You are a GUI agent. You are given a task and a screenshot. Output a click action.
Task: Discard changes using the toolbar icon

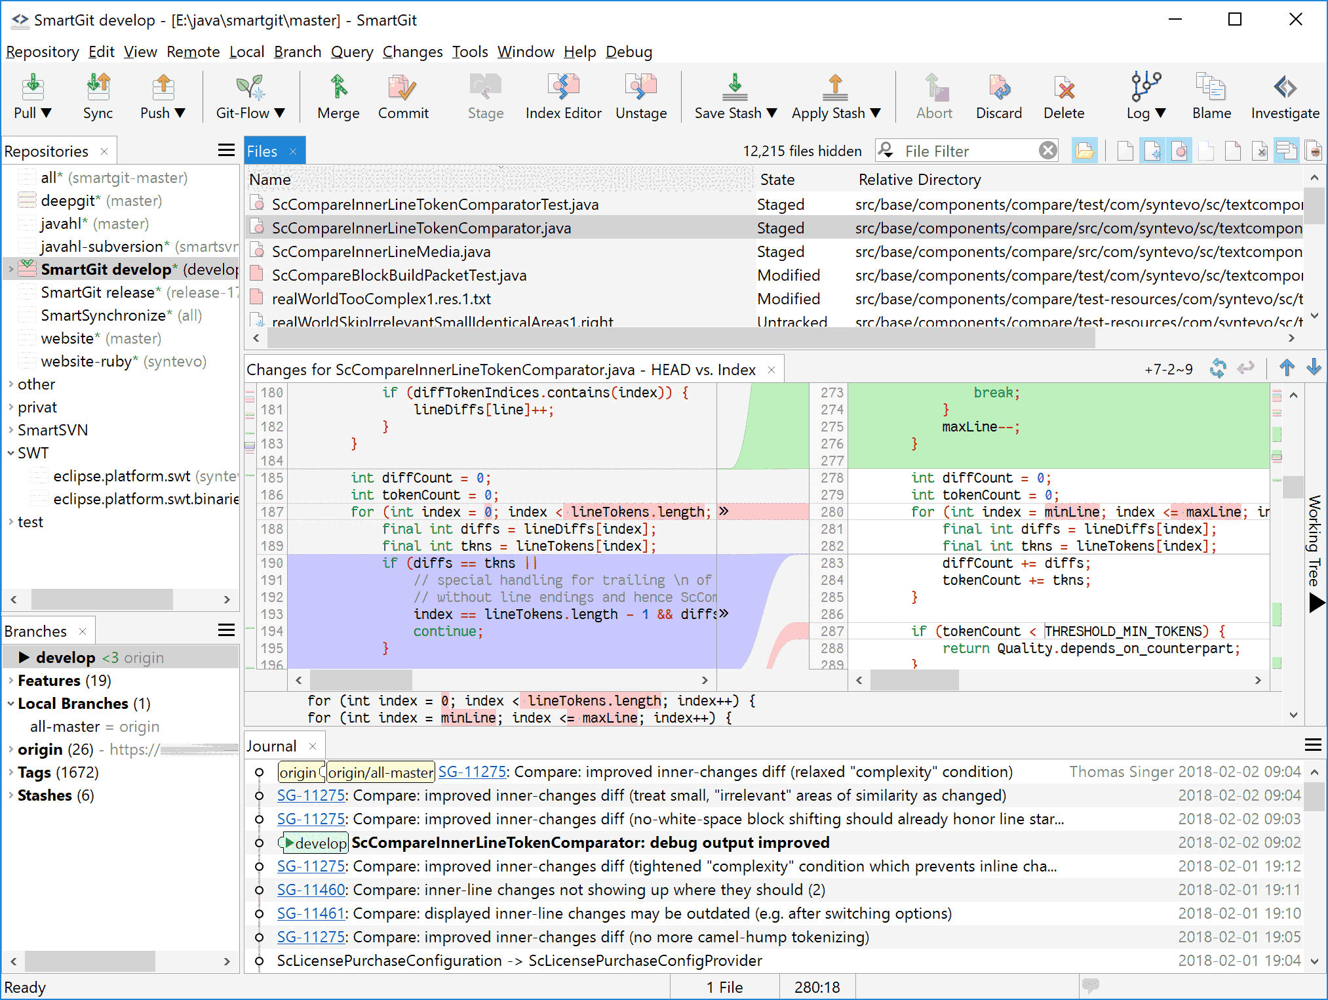998,95
